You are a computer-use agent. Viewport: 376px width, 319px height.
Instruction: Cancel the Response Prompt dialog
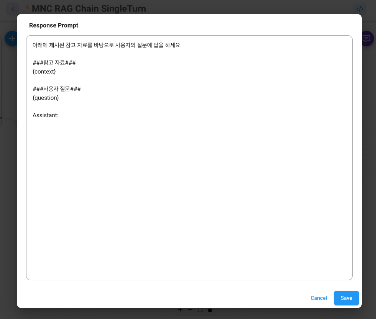[x=319, y=298]
